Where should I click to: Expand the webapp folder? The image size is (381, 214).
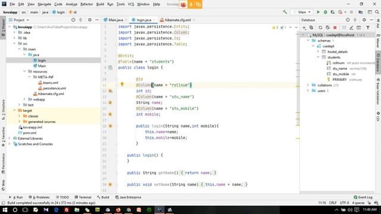pyautogui.click(x=24, y=99)
